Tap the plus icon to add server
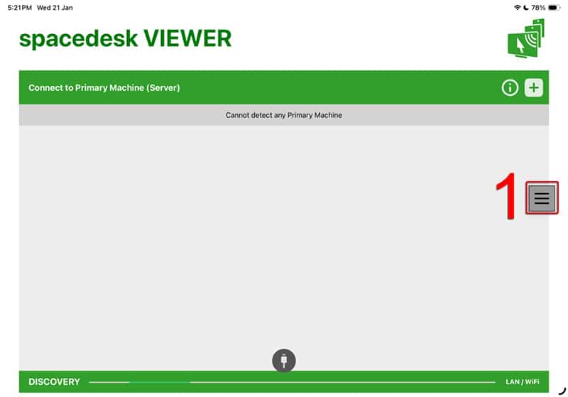This screenshot has height=397, width=568. (534, 88)
